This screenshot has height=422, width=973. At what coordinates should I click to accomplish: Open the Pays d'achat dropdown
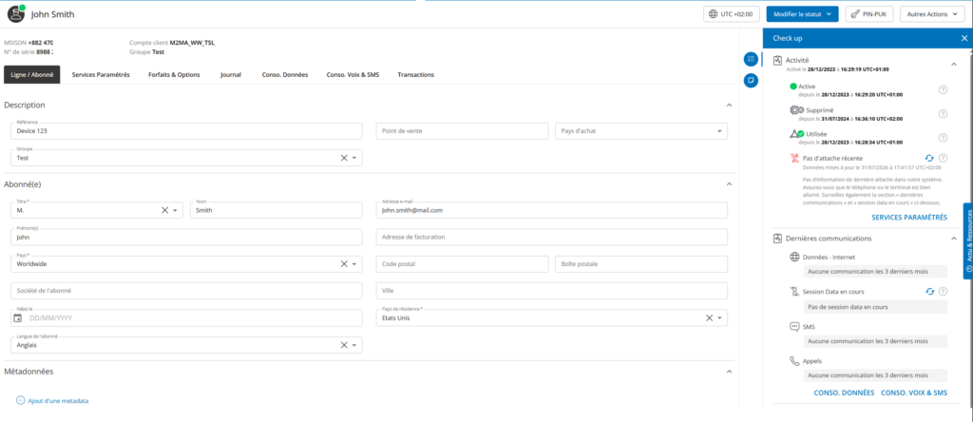coord(719,131)
